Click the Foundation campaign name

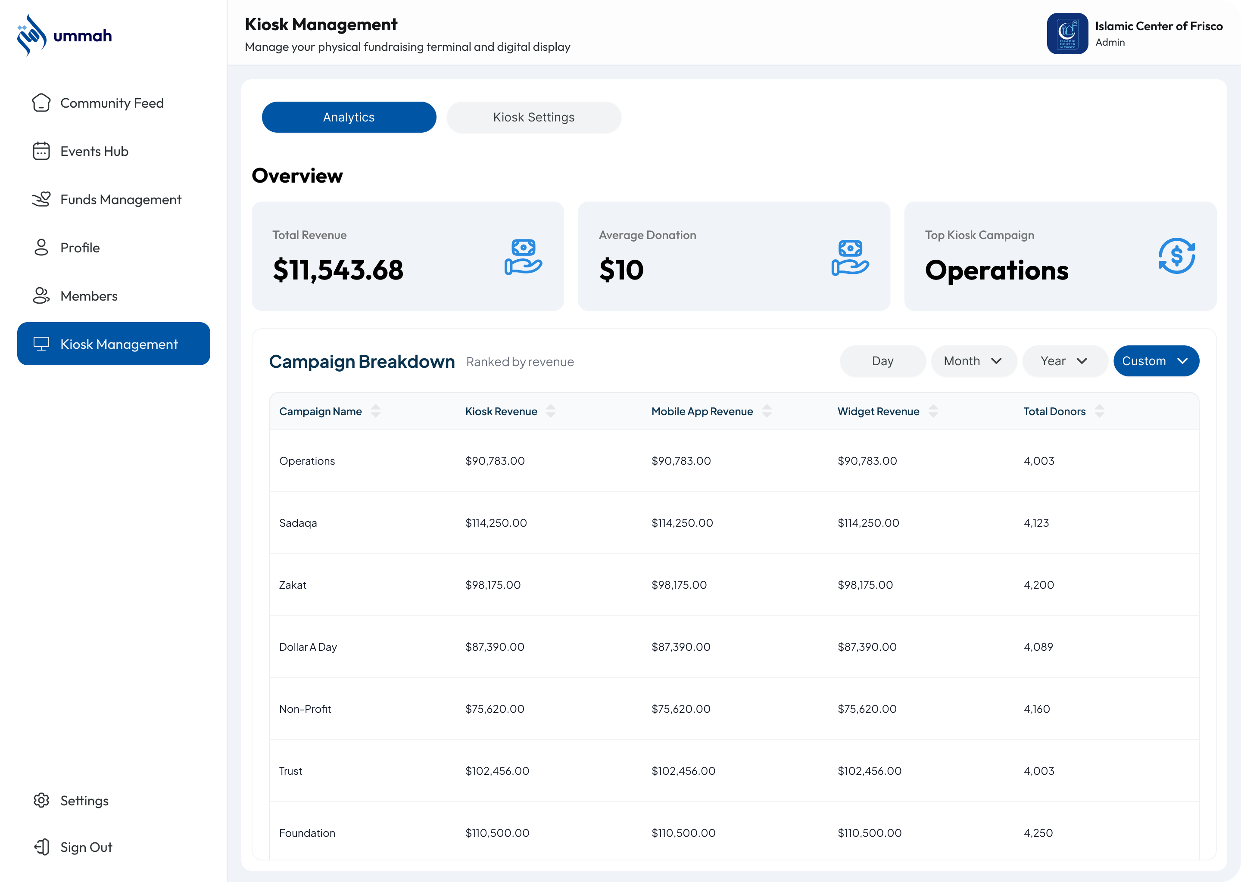tap(307, 833)
